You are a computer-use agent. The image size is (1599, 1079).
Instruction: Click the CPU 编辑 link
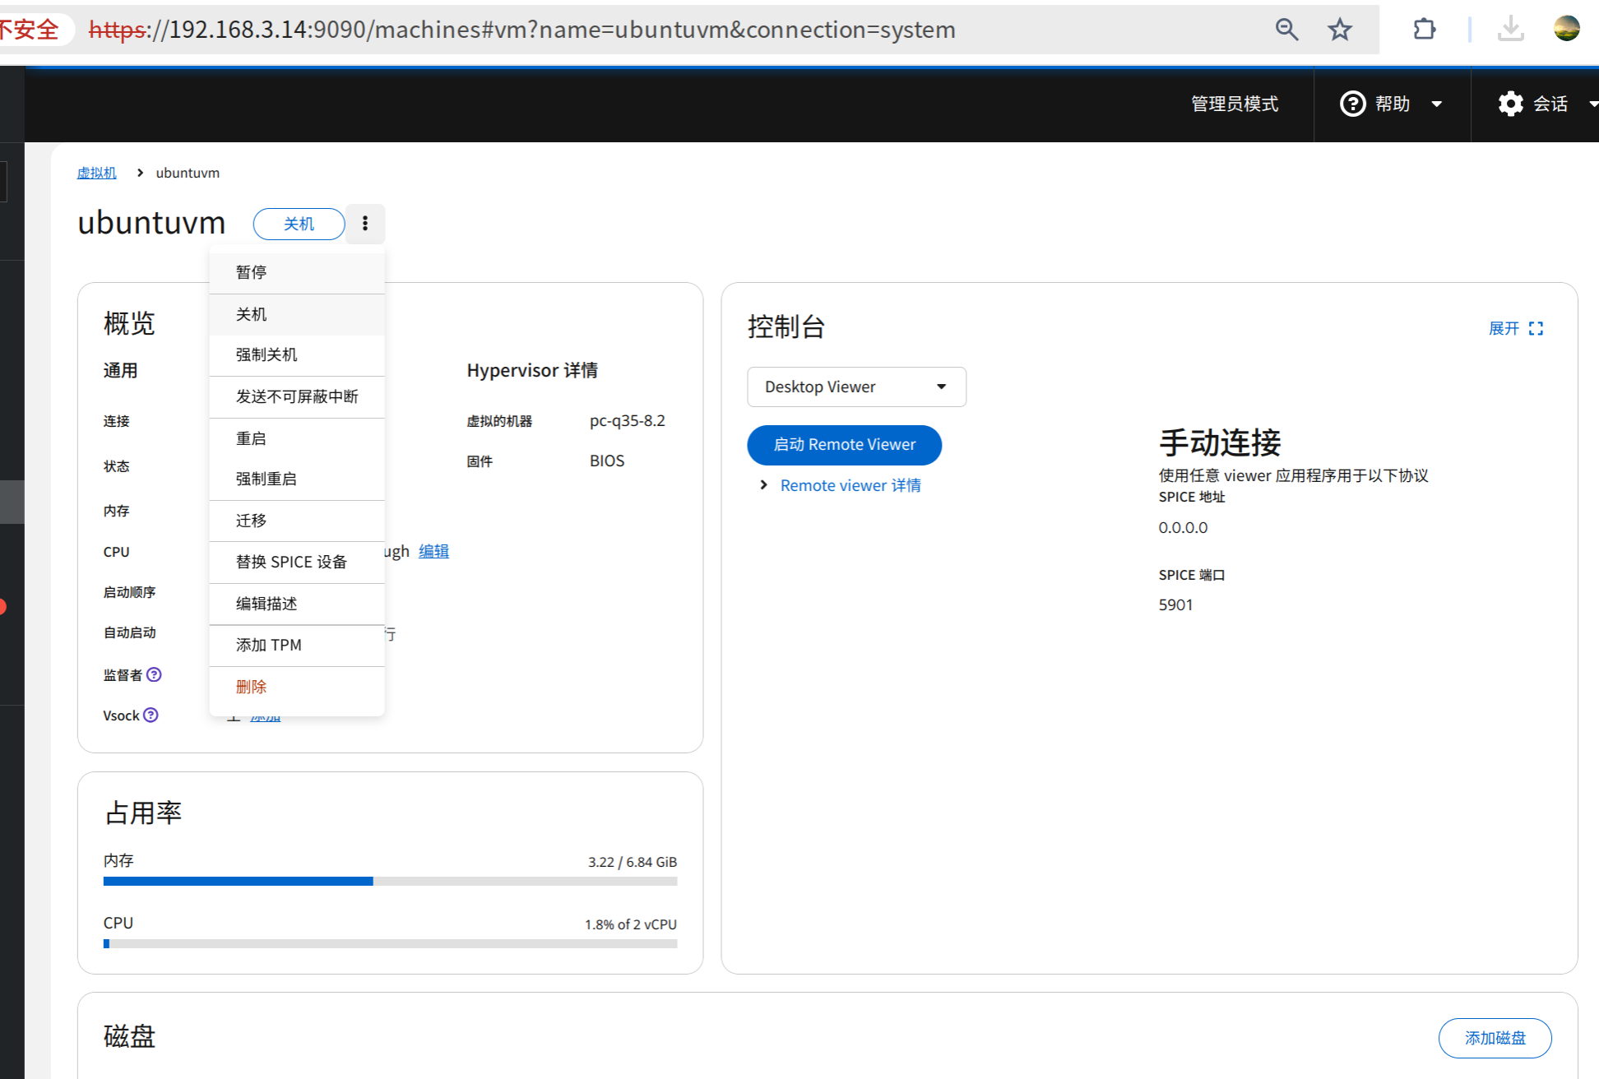433,551
